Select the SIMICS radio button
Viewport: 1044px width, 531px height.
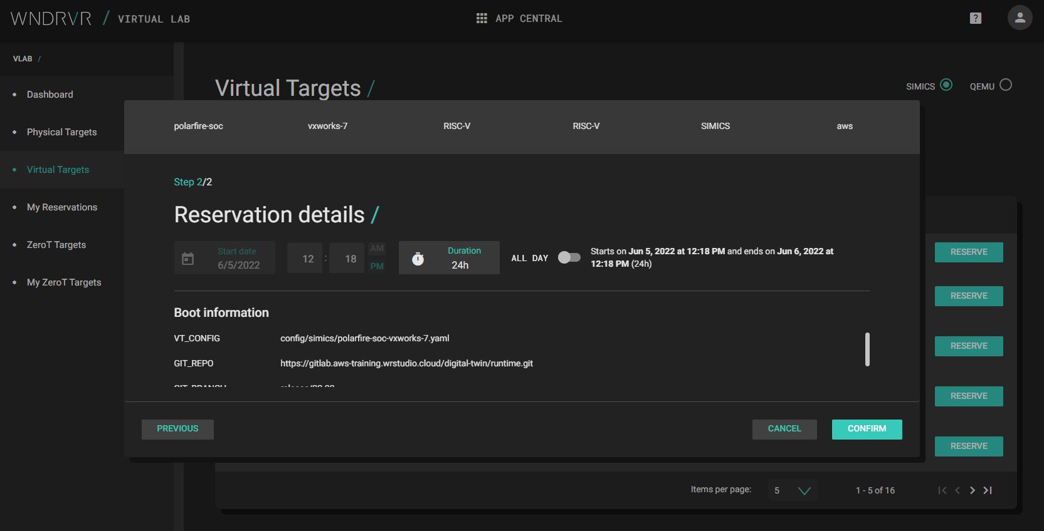point(946,85)
